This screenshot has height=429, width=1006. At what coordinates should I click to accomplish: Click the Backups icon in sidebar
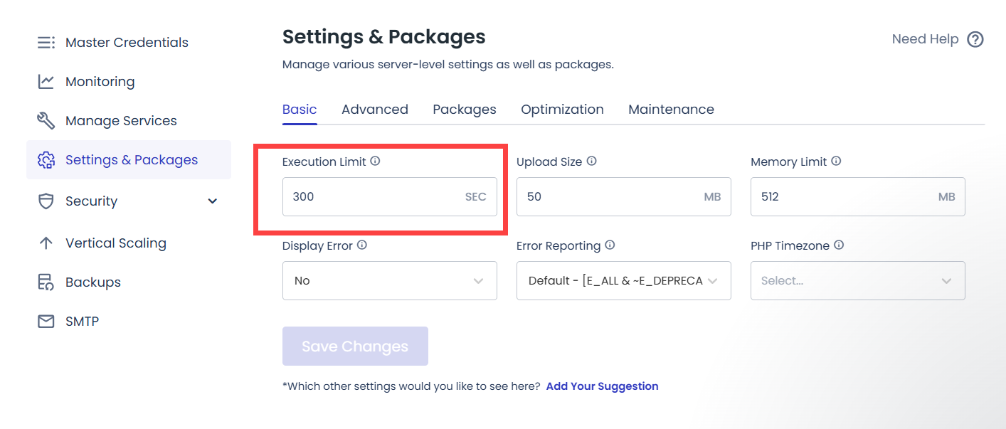click(x=46, y=282)
